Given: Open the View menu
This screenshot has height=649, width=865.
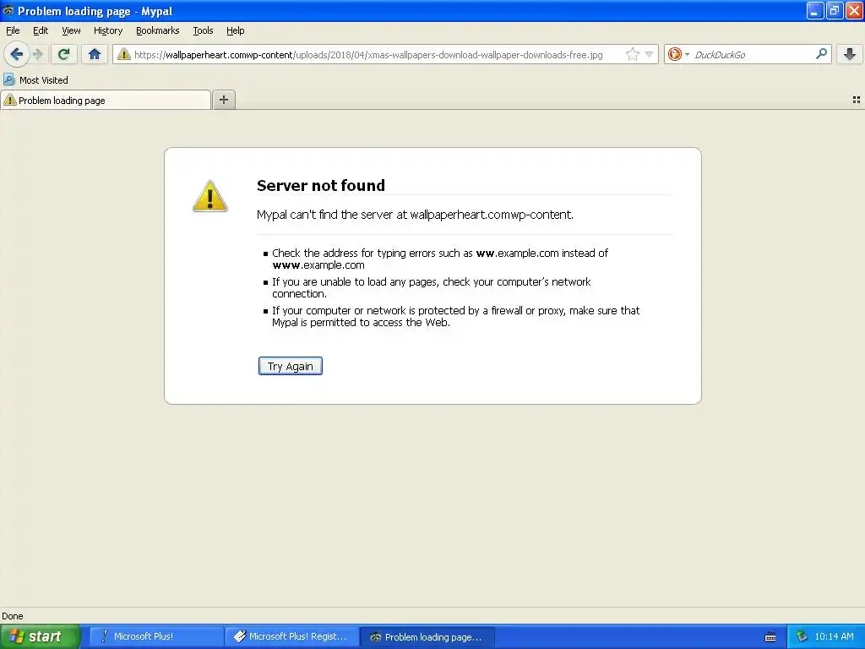Looking at the screenshot, I should click(x=71, y=30).
